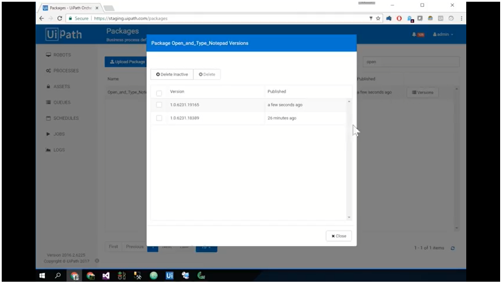503x284 pixels.
Task: Click the Robots monitor icon
Action: [x=48, y=55]
